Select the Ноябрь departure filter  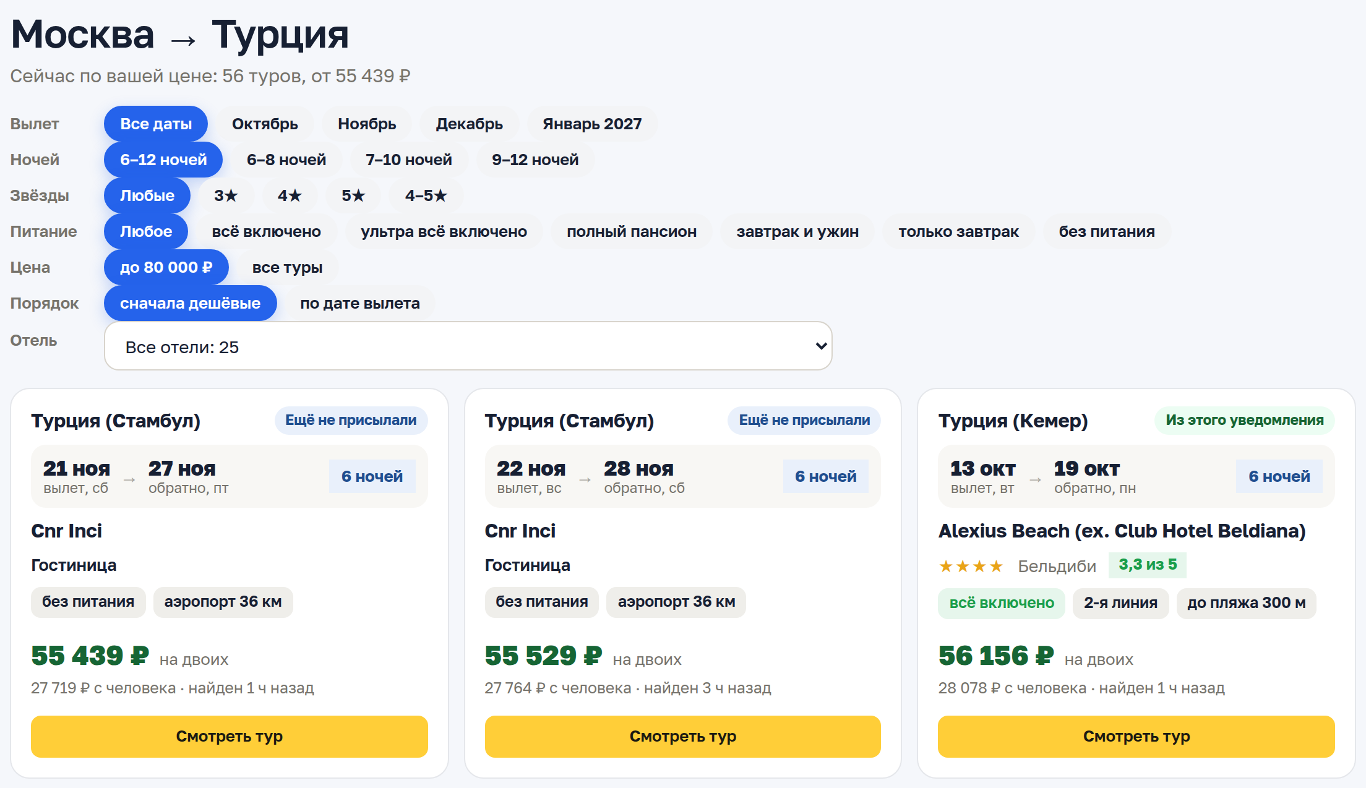367,124
